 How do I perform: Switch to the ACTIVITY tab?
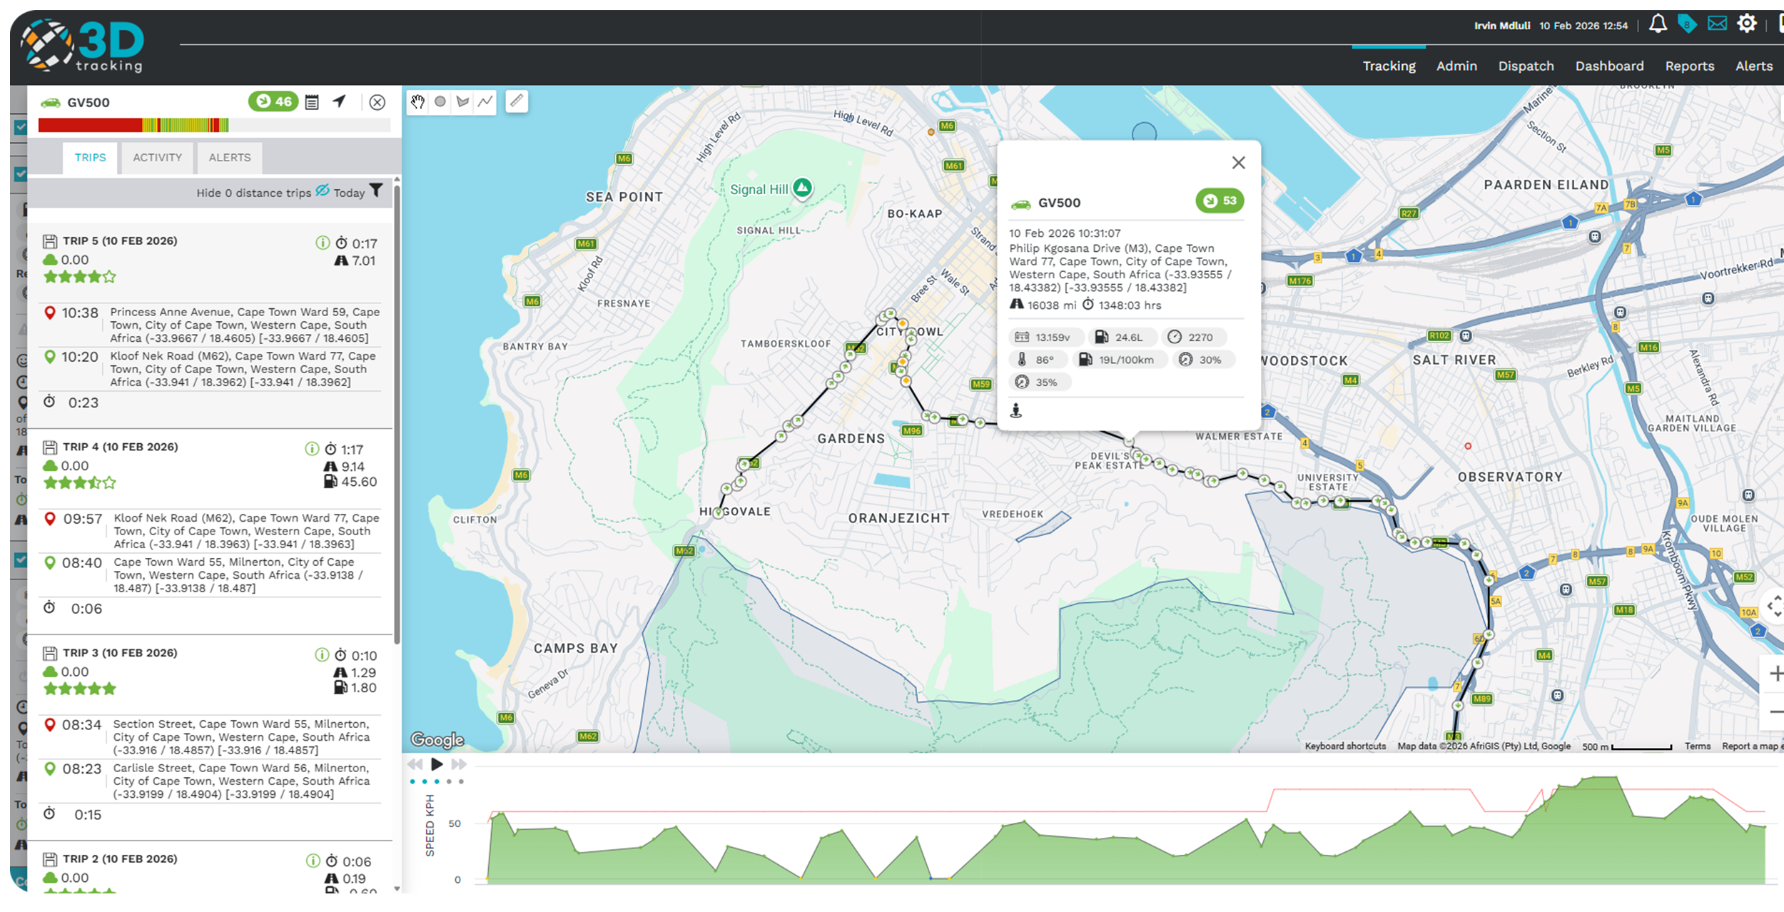tap(157, 158)
